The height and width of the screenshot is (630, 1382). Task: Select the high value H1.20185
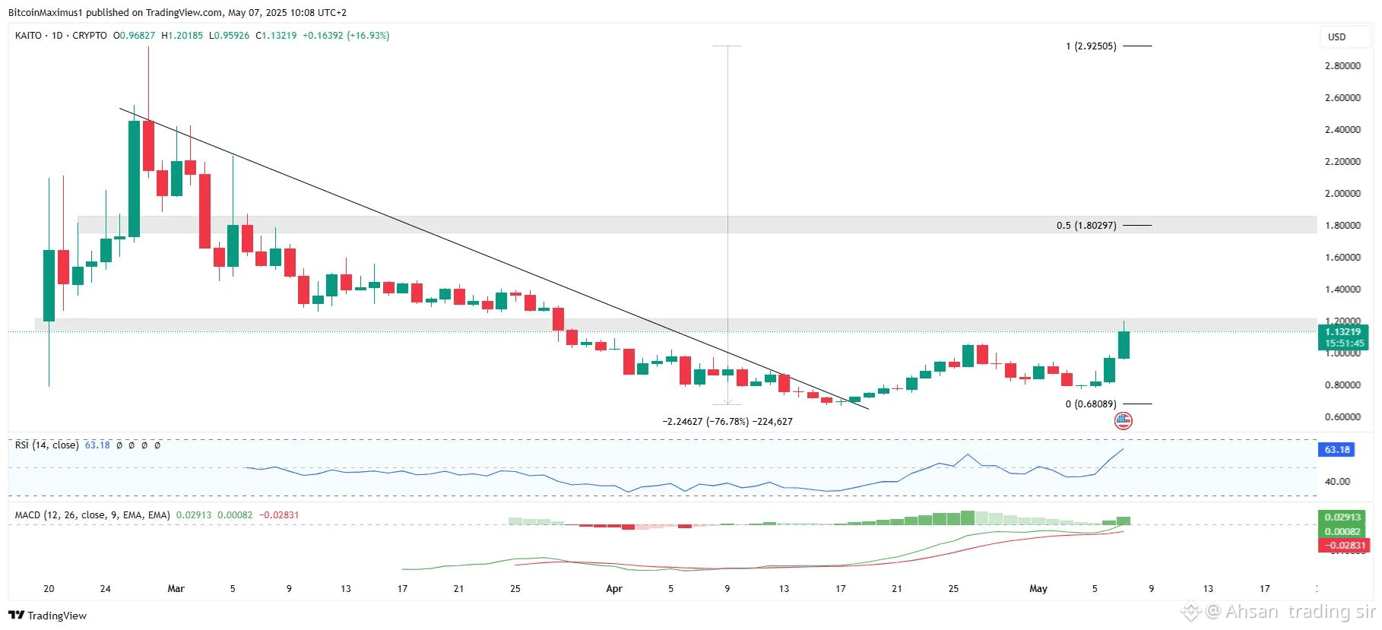point(182,36)
